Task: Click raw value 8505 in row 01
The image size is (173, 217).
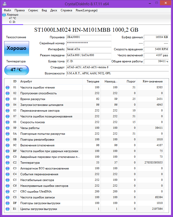Action: click(160, 87)
